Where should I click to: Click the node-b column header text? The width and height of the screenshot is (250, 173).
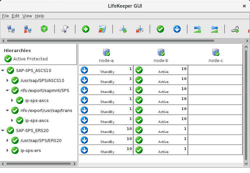(x=161, y=61)
